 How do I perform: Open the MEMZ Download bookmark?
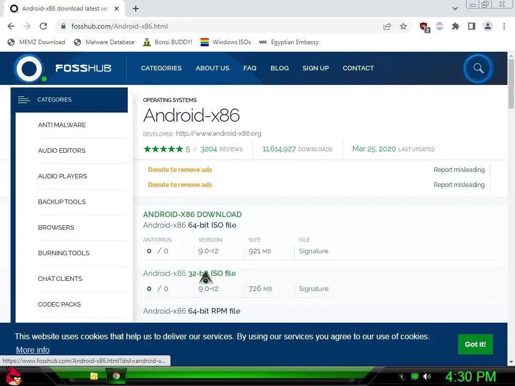click(36, 42)
